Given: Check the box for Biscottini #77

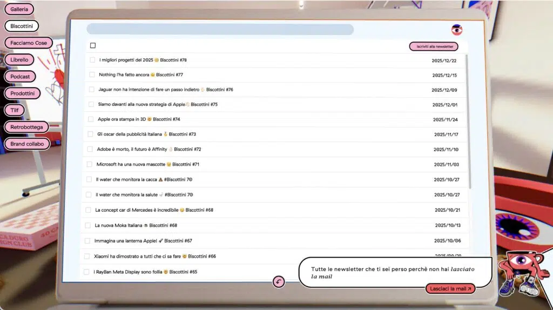Looking at the screenshot, I should (92, 75).
